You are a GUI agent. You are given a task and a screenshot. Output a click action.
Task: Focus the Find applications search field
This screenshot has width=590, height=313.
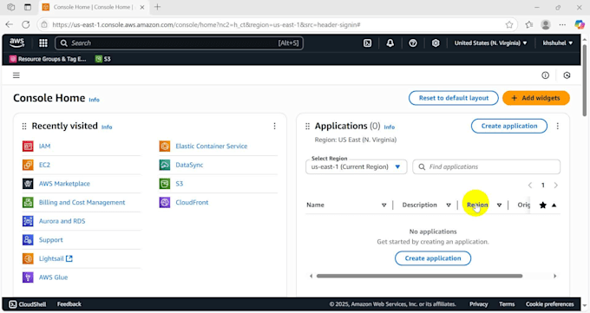(x=486, y=166)
